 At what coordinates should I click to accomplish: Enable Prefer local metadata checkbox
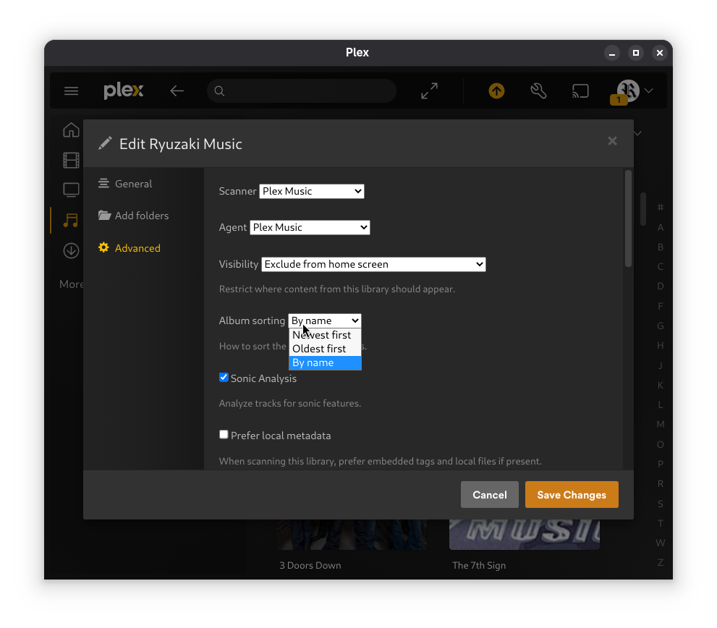click(224, 435)
